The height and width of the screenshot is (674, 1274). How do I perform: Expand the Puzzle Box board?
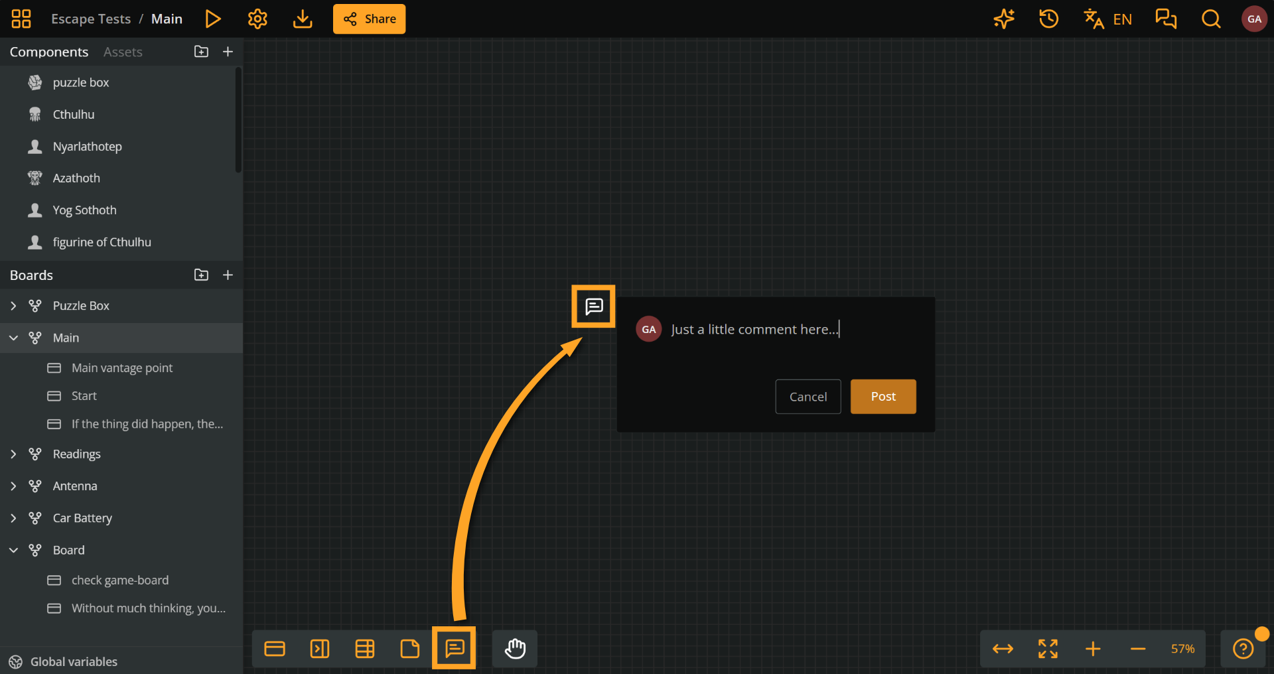pos(13,306)
